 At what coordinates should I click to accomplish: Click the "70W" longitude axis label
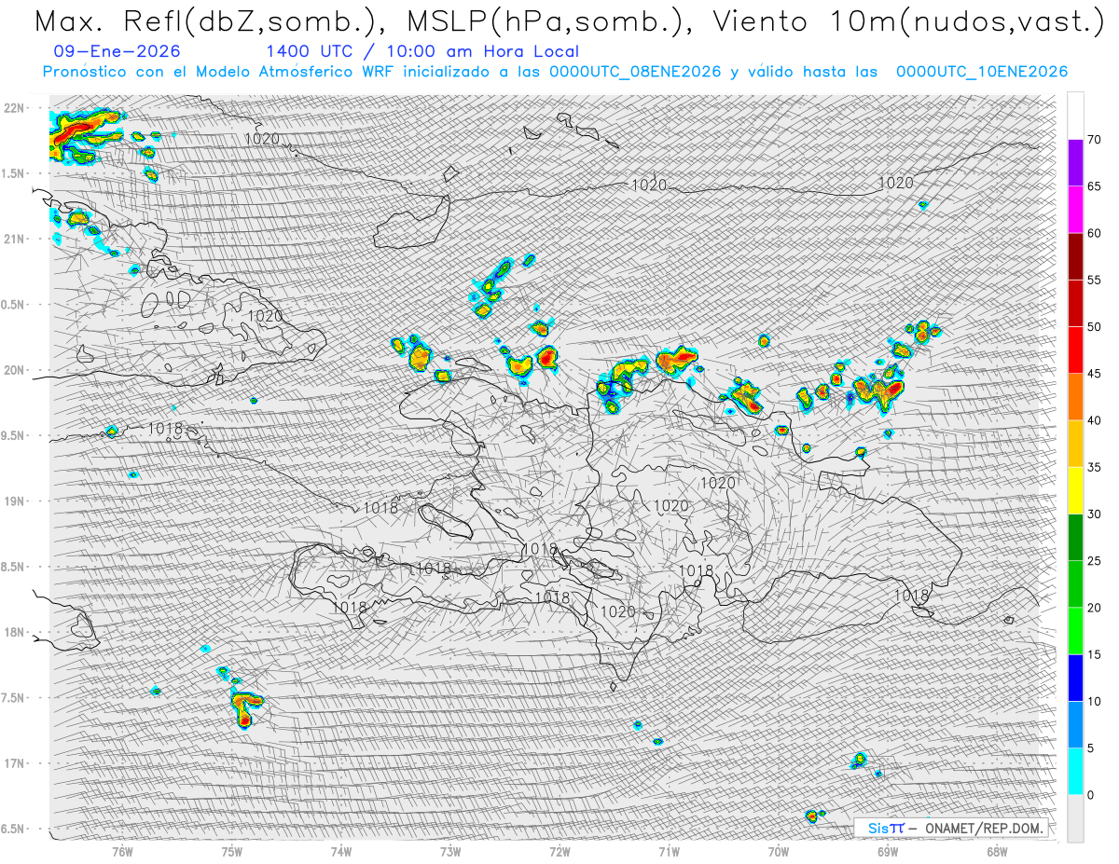point(779,851)
